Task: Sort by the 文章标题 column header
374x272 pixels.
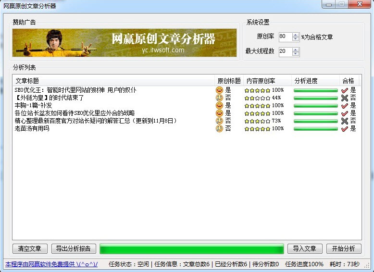Action: point(113,81)
